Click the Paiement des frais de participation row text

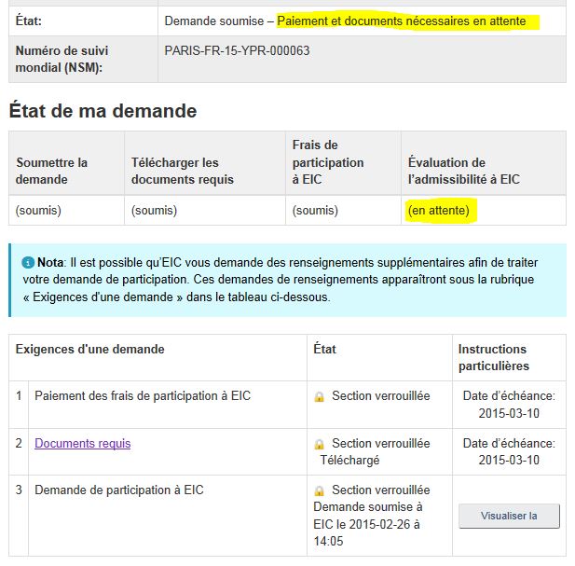(143, 395)
